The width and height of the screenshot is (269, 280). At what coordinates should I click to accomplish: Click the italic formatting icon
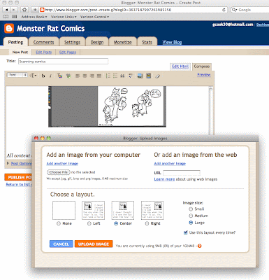click(50, 76)
